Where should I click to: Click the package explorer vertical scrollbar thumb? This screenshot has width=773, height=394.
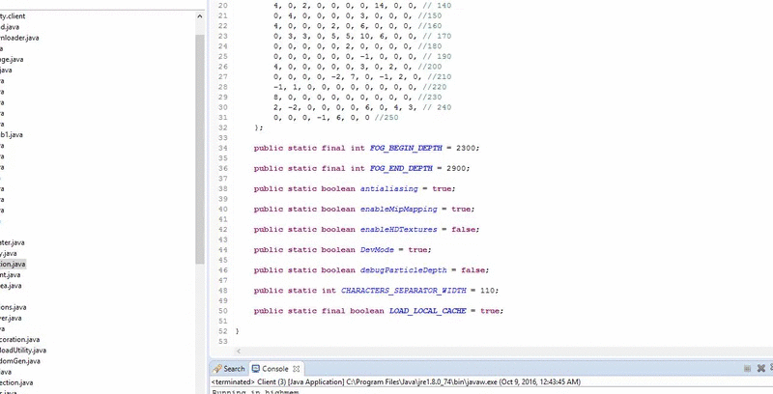[200, 150]
